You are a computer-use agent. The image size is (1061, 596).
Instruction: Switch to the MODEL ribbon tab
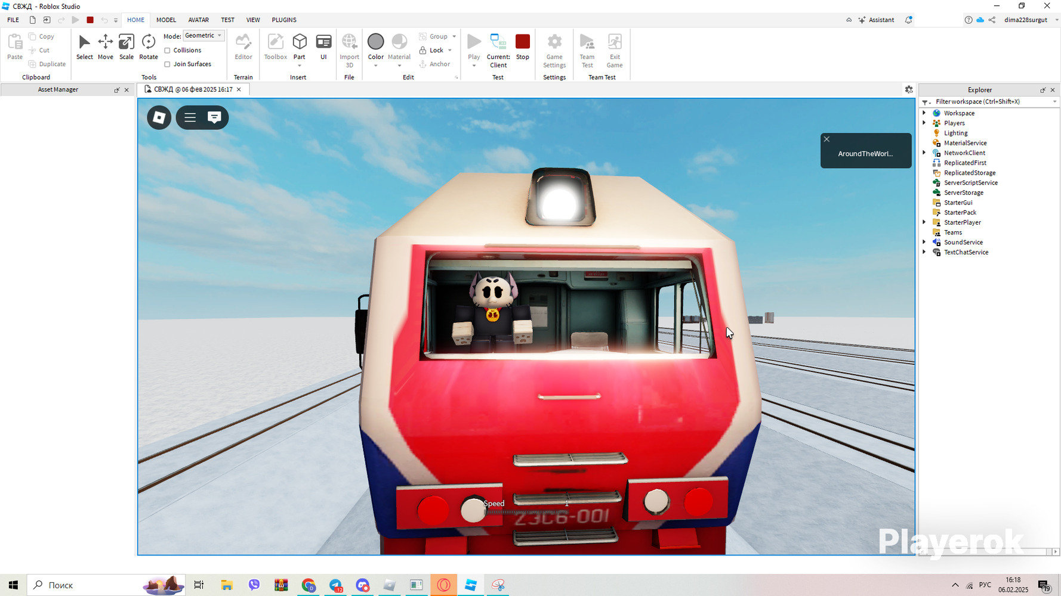[166, 20]
